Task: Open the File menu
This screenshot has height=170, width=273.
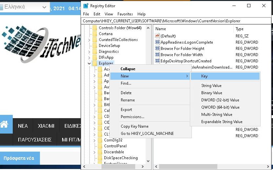Action: point(86,14)
